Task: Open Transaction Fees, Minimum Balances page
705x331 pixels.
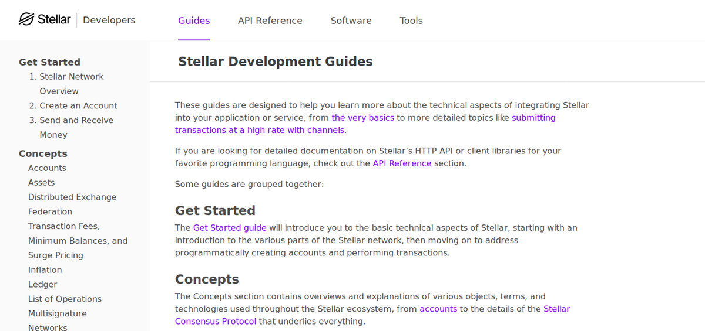Action: click(78, 241)
